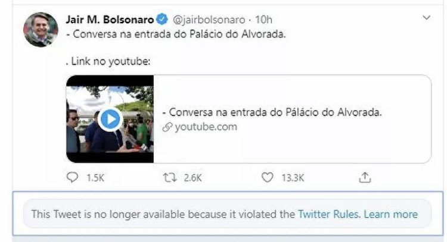Click the reply speech bubble icon
The height and width of the screenshot is (242, 447).
(72, 177)
